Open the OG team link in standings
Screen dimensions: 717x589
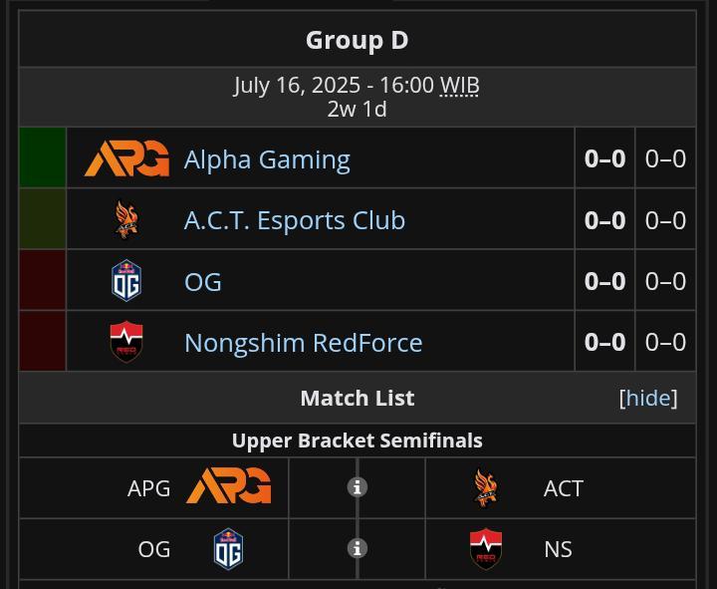coord(203,281)
